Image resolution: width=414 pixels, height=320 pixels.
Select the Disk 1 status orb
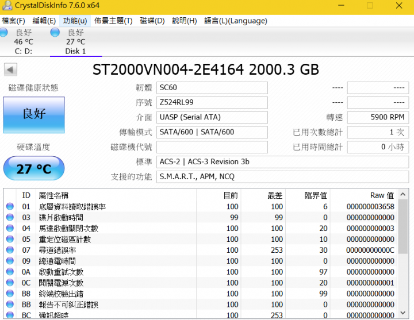coord(55,32)
